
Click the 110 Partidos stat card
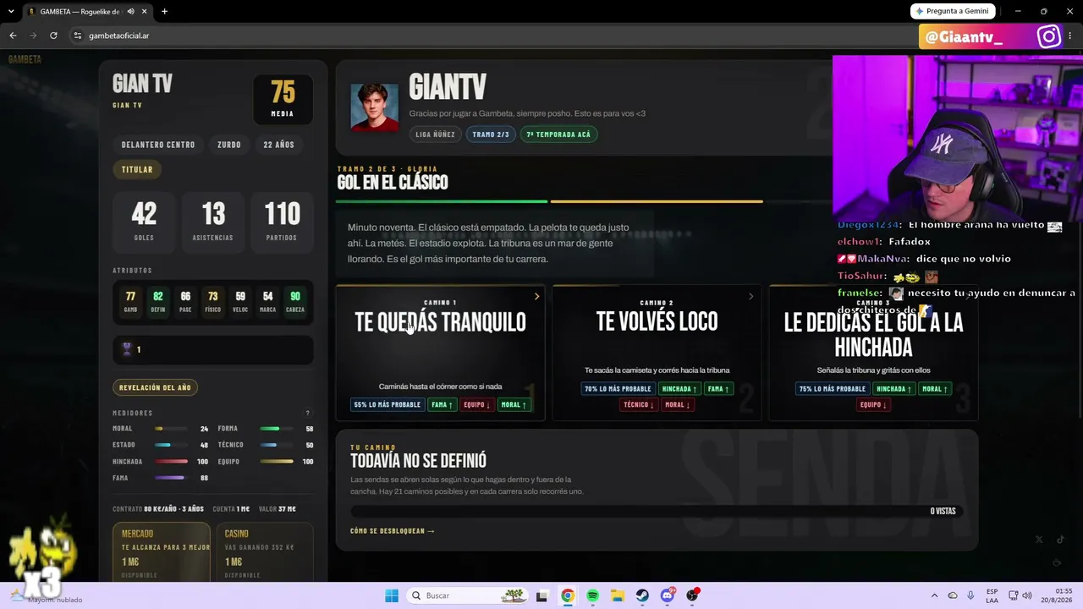click(x=282, y=221)
